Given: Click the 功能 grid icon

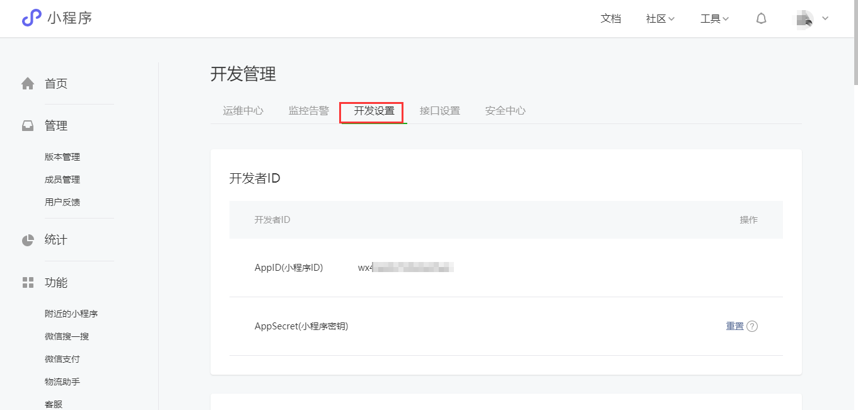Looking at the screenshot, I should coord(28,282).
